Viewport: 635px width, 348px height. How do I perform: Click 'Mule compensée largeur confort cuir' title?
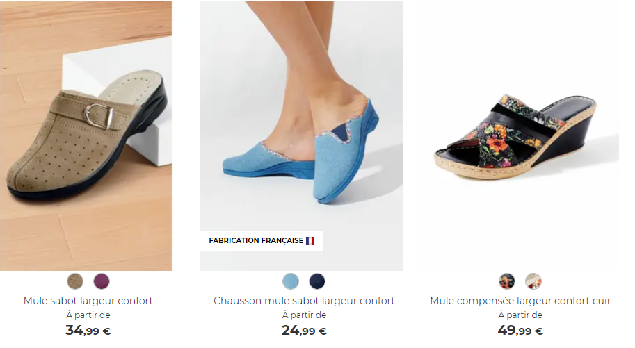520,301
